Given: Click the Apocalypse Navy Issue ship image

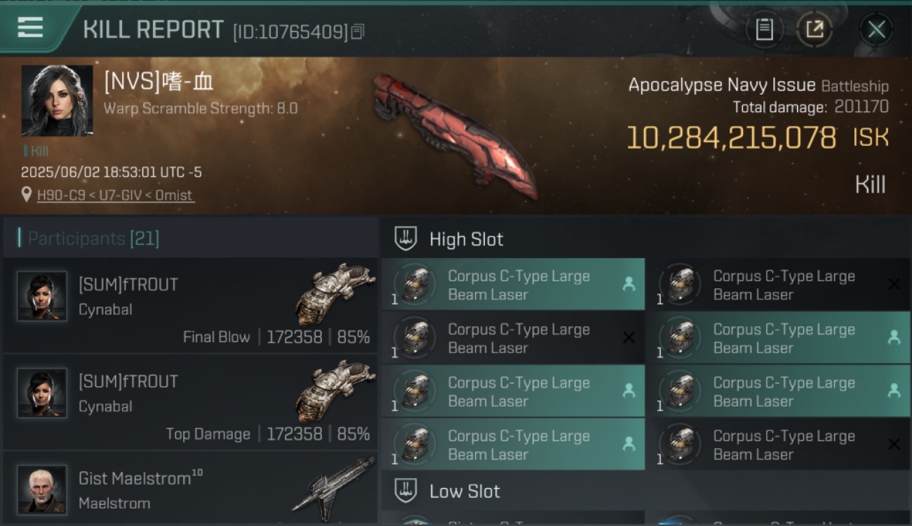Looking at the screenshot, I should (455, 135).
